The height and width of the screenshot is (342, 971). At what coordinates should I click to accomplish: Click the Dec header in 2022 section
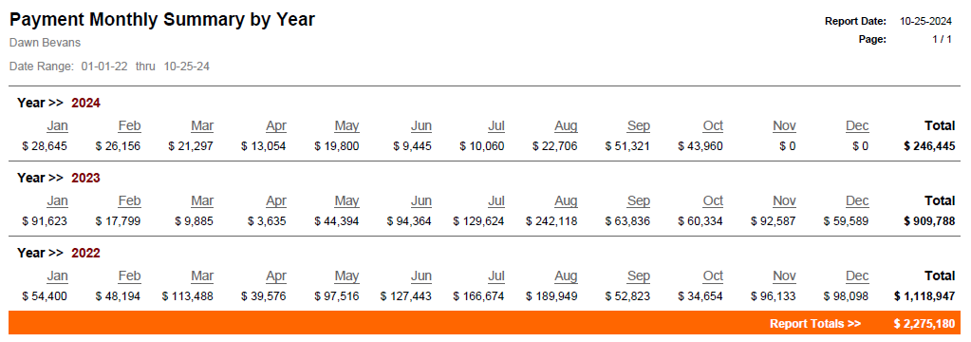point(858,275)
